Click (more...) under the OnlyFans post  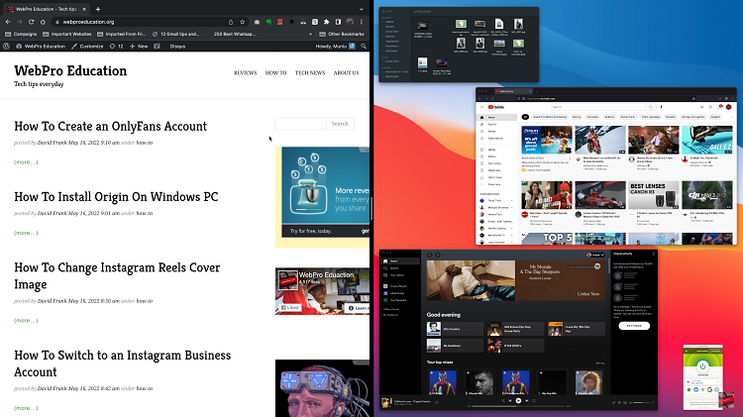click(26, 162)
